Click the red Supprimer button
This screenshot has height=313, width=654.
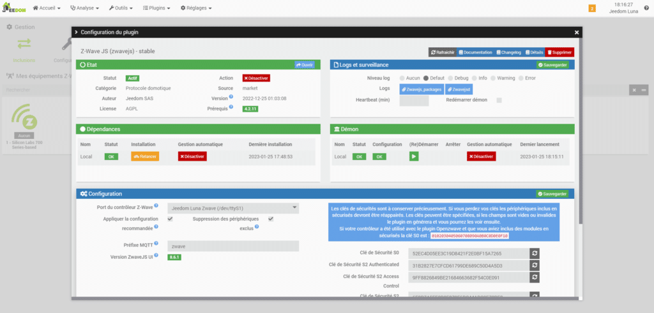559,52
